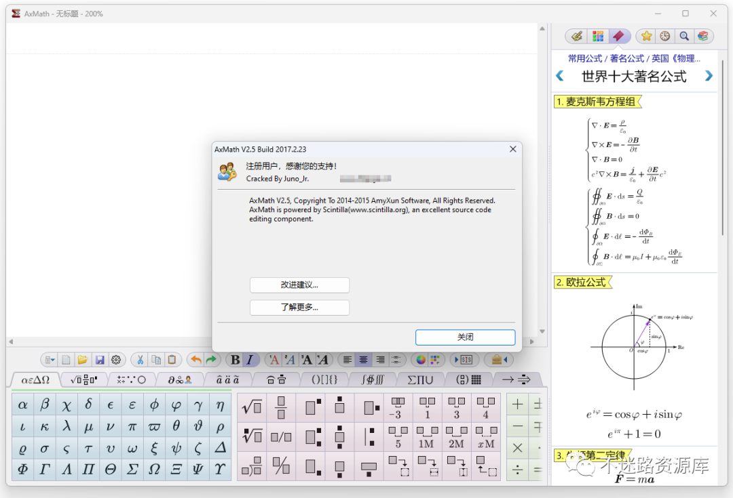Insert the alpha α symbol

pos(22,404)
